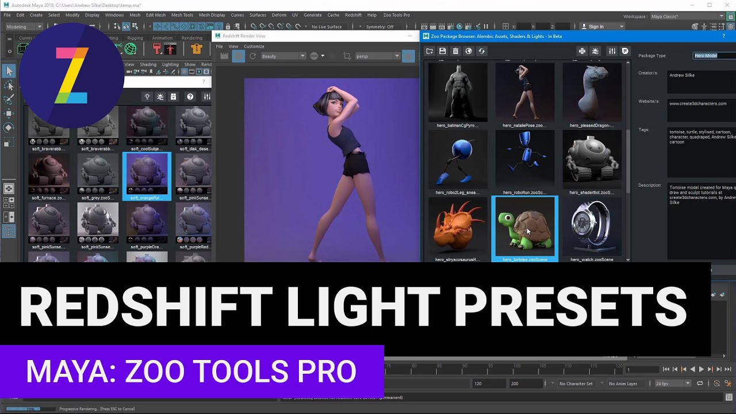The height and width of the screenshot is (414, 736).
Task: Switch to the Rigging shelf tab
Action: click(135, 38)
